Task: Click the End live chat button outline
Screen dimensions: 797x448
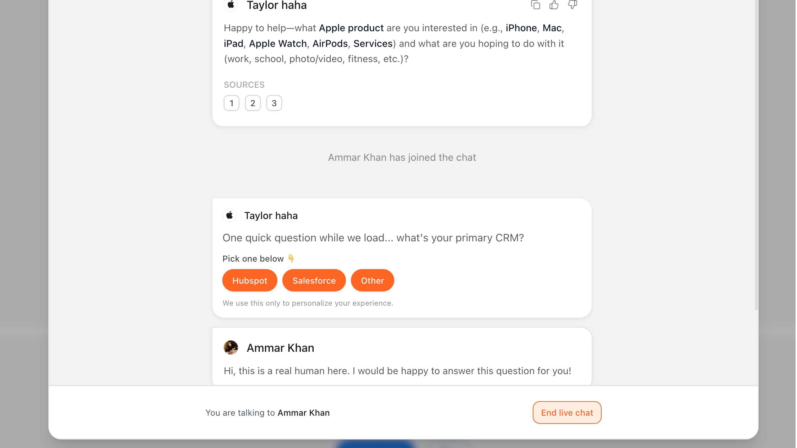Action: pyautogui.click(x=566, y=413)
